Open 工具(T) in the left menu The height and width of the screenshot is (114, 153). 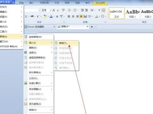(11, 32)
